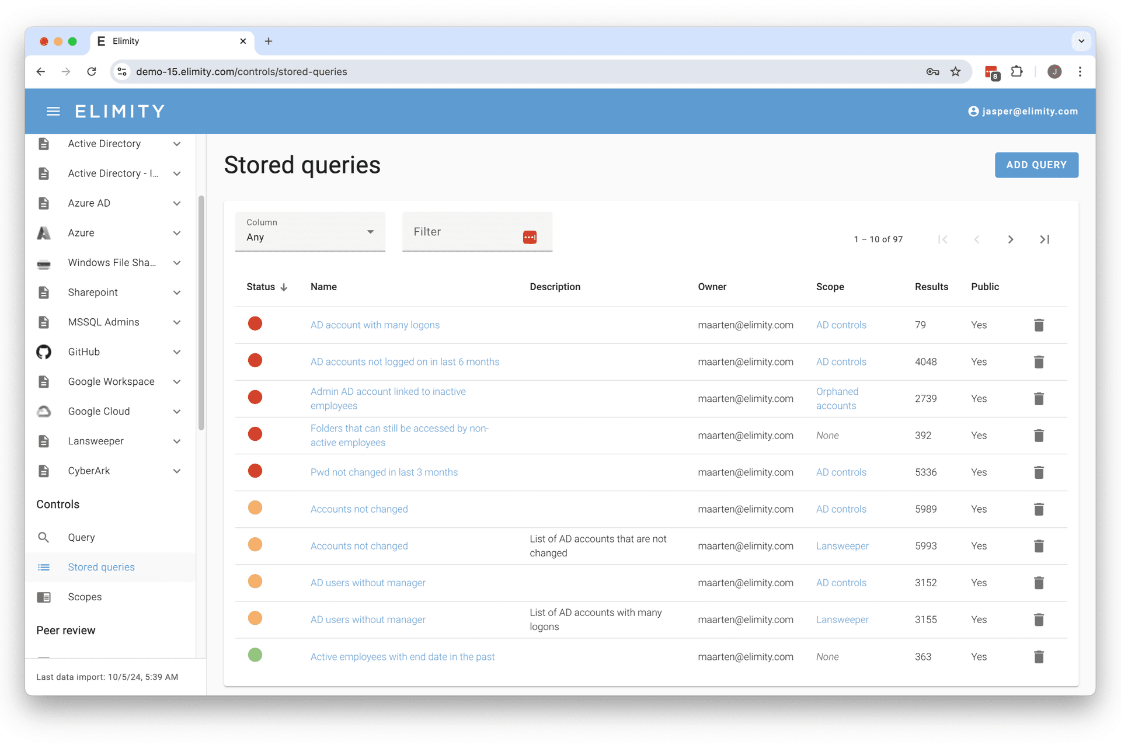Viewport: 1121px width, 748px height.
Task: Click the ADD QUERY button
Action: (x=1036, y=165)
